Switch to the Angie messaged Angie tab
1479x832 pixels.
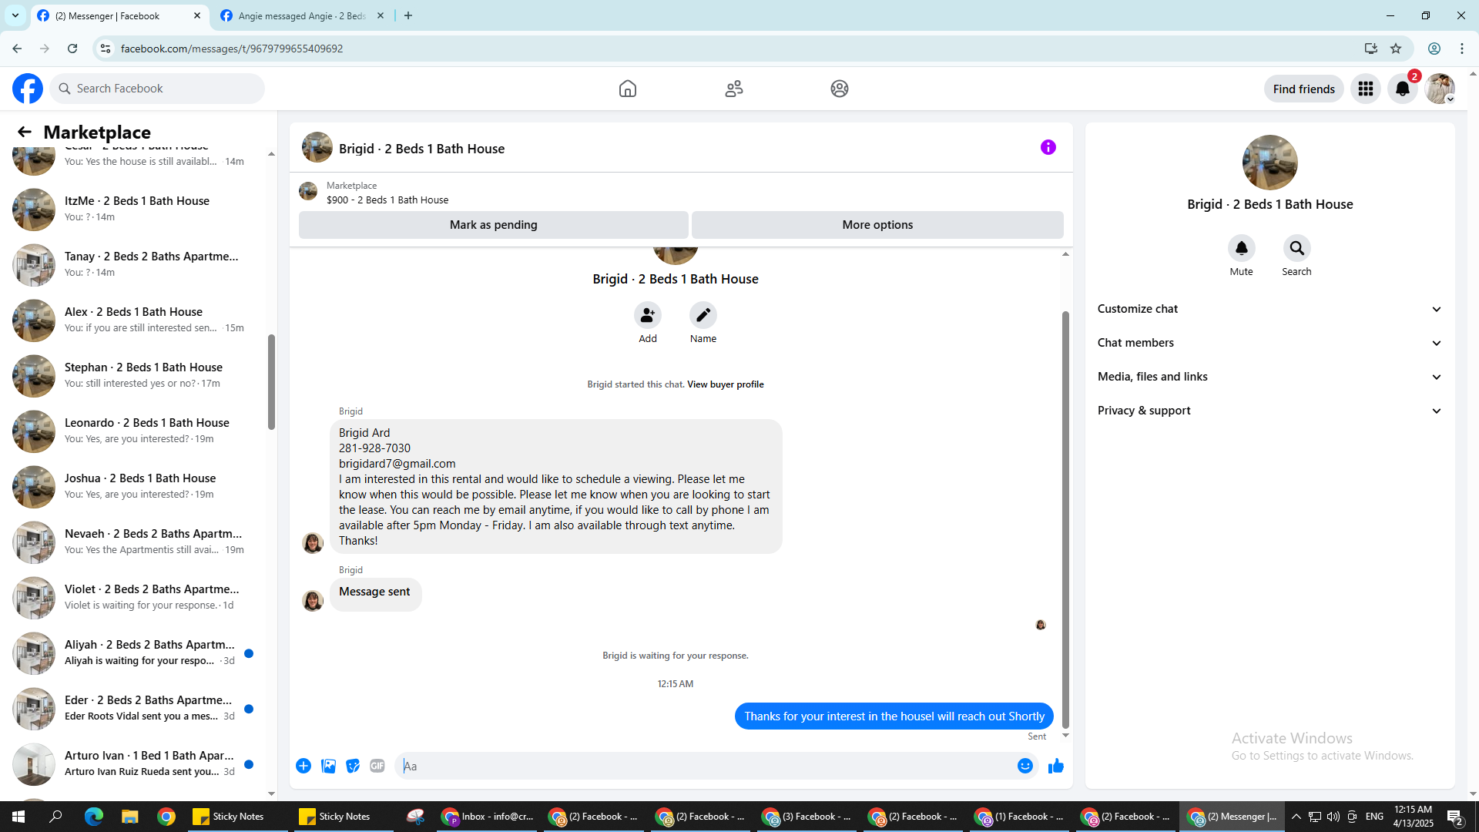coord(302,16)
